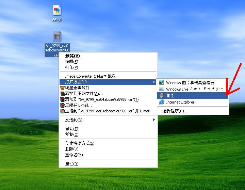
Task: Expand the 发送到(N) submenu arrow
Action: (154, 120)
